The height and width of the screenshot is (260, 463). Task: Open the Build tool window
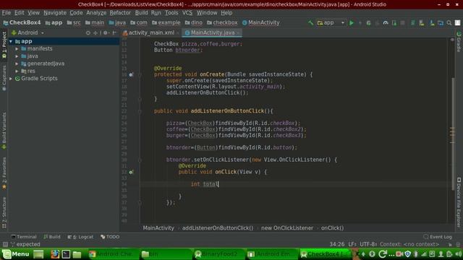tap(52, 237)
